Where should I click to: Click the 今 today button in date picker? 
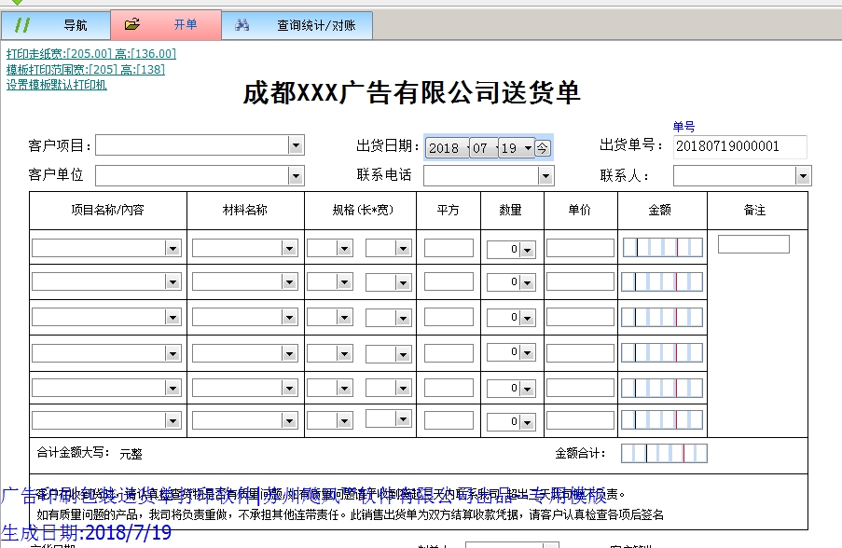pyautogui.click(x=544, y=147)
